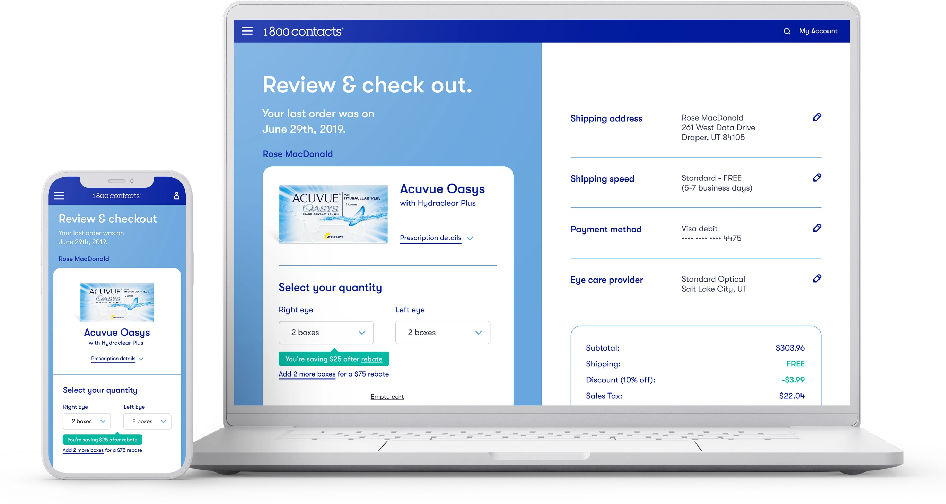Click the Sales Tax $22.04 value

tap(792, 396)
